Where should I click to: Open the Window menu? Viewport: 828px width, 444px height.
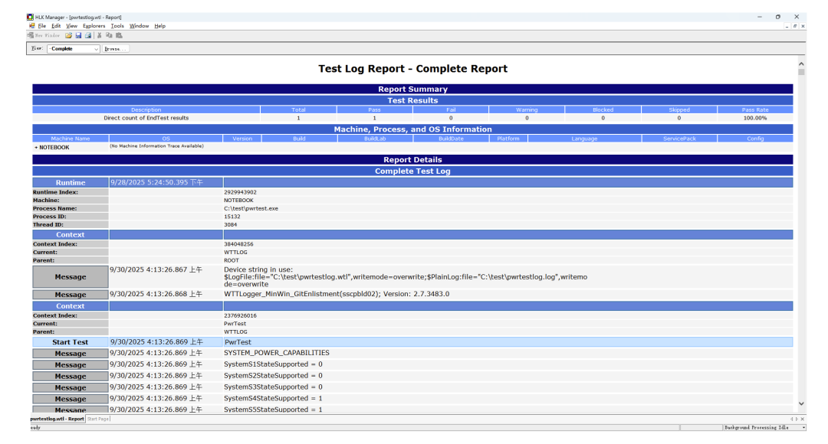click(139, 26)
